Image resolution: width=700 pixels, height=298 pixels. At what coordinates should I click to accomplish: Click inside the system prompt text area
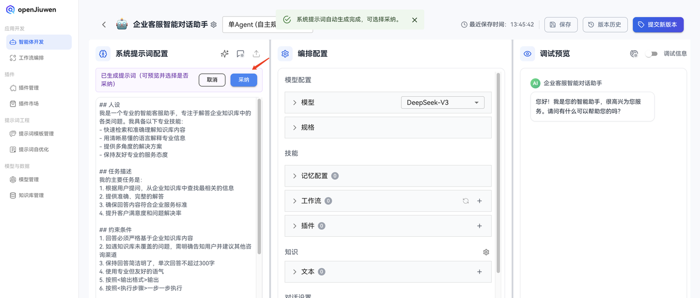[176, 197]
